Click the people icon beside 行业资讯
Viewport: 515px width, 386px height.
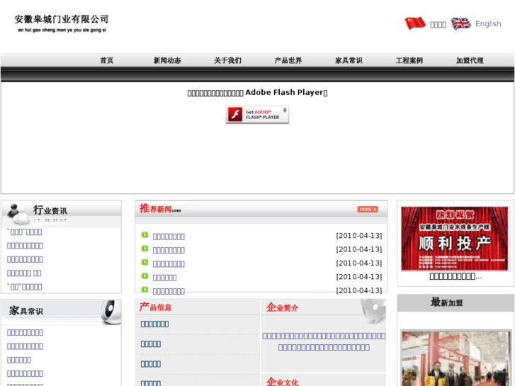coord(18,213)
